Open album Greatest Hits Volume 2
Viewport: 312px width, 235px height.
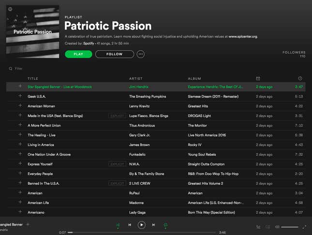(x=206, y=183)
